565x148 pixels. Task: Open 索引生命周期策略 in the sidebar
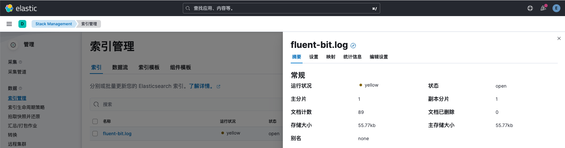26,107
